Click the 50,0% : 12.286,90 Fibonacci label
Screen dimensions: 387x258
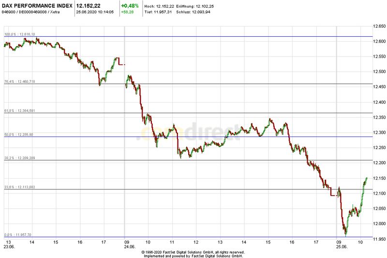click(x=19, y=135)
